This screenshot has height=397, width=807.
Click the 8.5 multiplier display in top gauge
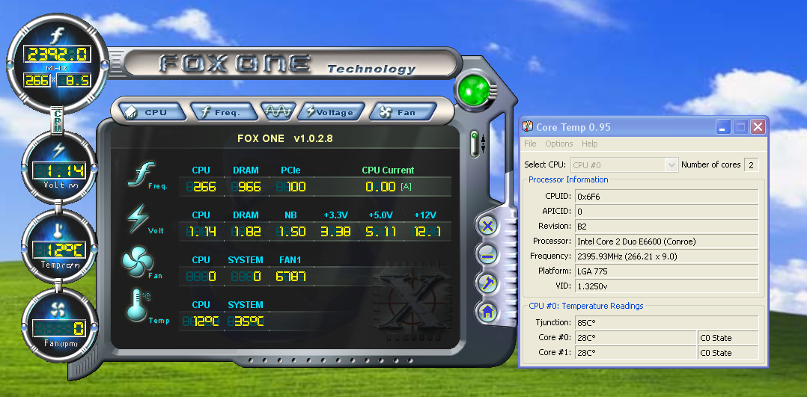[x=74, y=80]
